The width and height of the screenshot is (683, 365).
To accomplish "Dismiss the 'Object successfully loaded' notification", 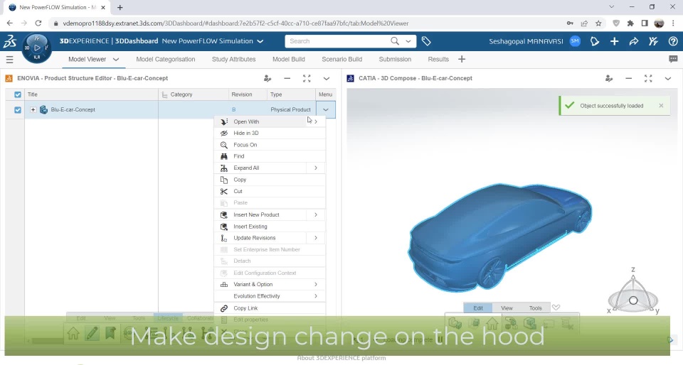I will coord(661,106).
